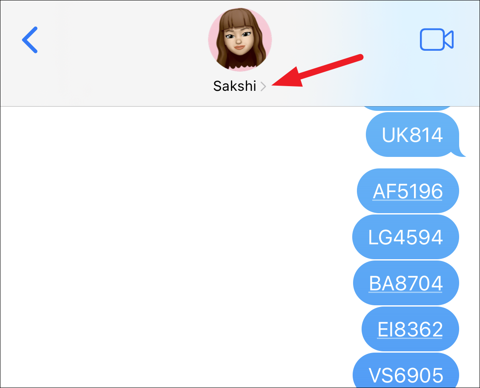Click the red annotation arrow
Viewport: 480px width, 388px height.
point(317,71)
